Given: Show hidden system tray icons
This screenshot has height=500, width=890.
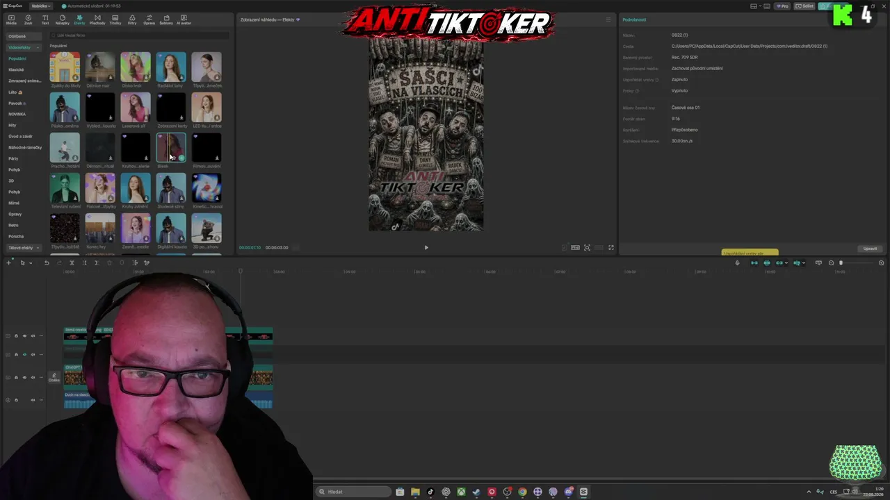Looking at the screenshot, I should coord(809,492).
